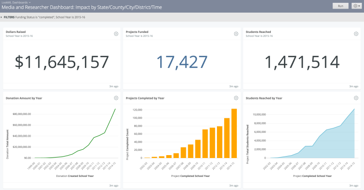Click the Run button
This screenshot has width=364, height=190.
coord(341,6)
